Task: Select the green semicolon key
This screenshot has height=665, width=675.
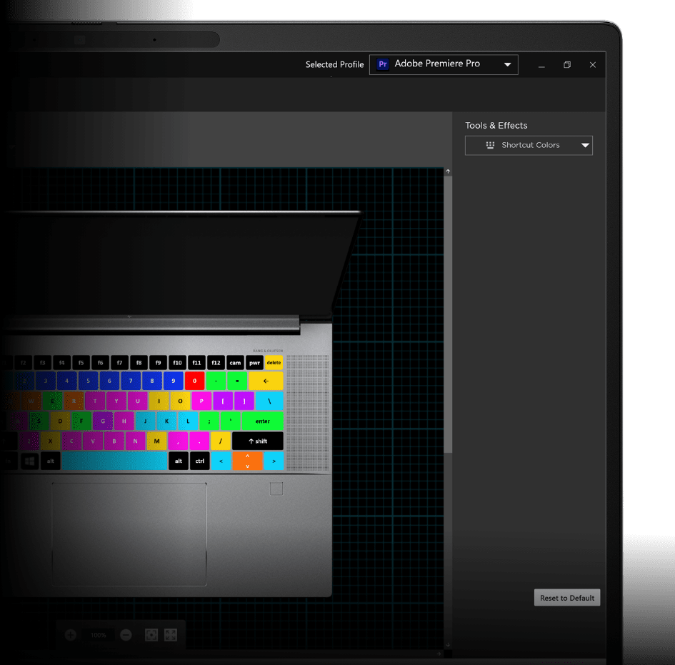Action: [x=209, y=421]
